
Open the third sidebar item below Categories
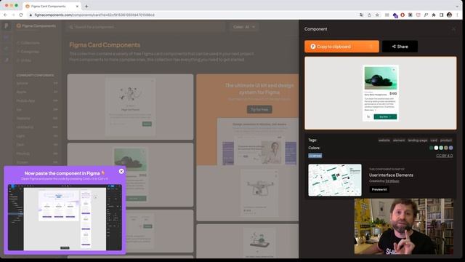(24, 60)
